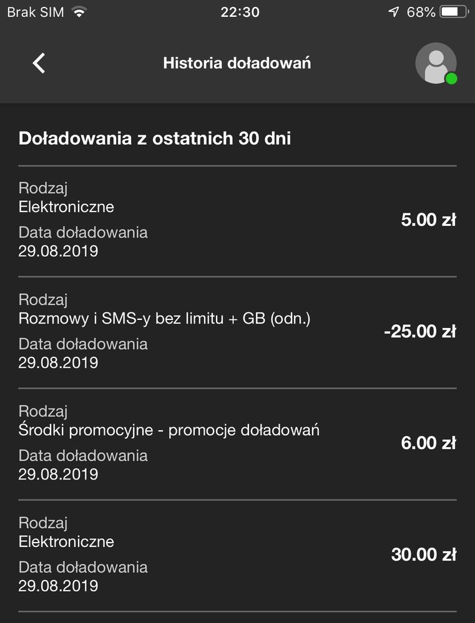Tap the location arrow status icon
The image size is (475, 623).
coord(394,12)
